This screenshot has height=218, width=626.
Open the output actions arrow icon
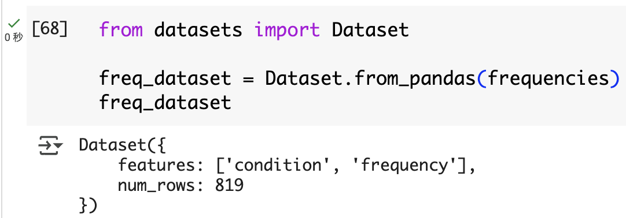(50, 146)
